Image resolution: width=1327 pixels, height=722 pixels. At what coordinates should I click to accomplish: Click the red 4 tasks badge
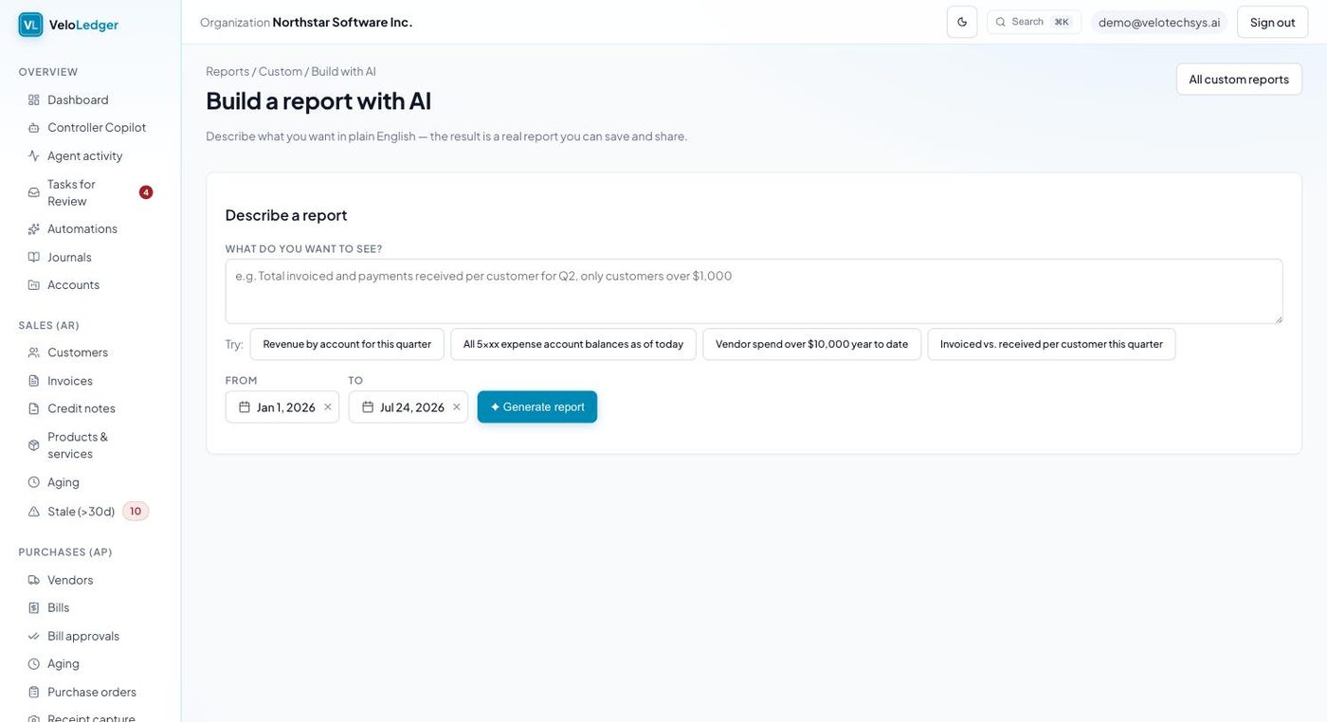click(146, 192)
